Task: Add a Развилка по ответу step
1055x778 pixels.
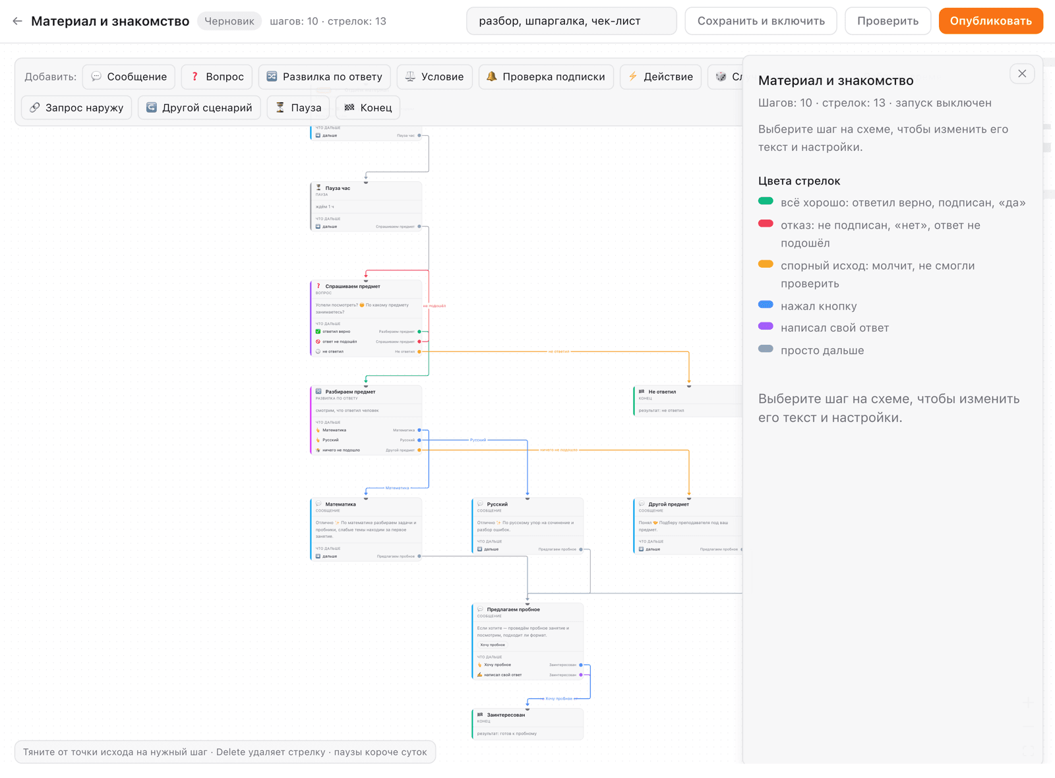Action: pyautogui.click(x=324, y=76)
